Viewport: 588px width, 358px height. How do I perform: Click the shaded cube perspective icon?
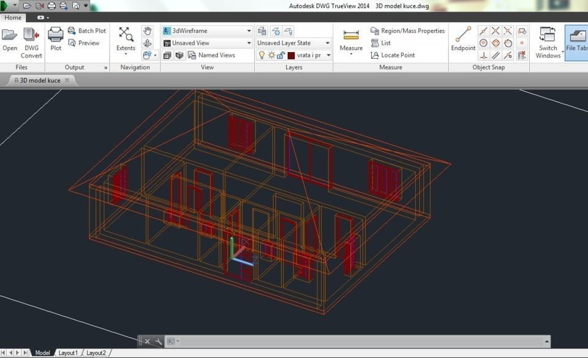click(x=179, y=56)
